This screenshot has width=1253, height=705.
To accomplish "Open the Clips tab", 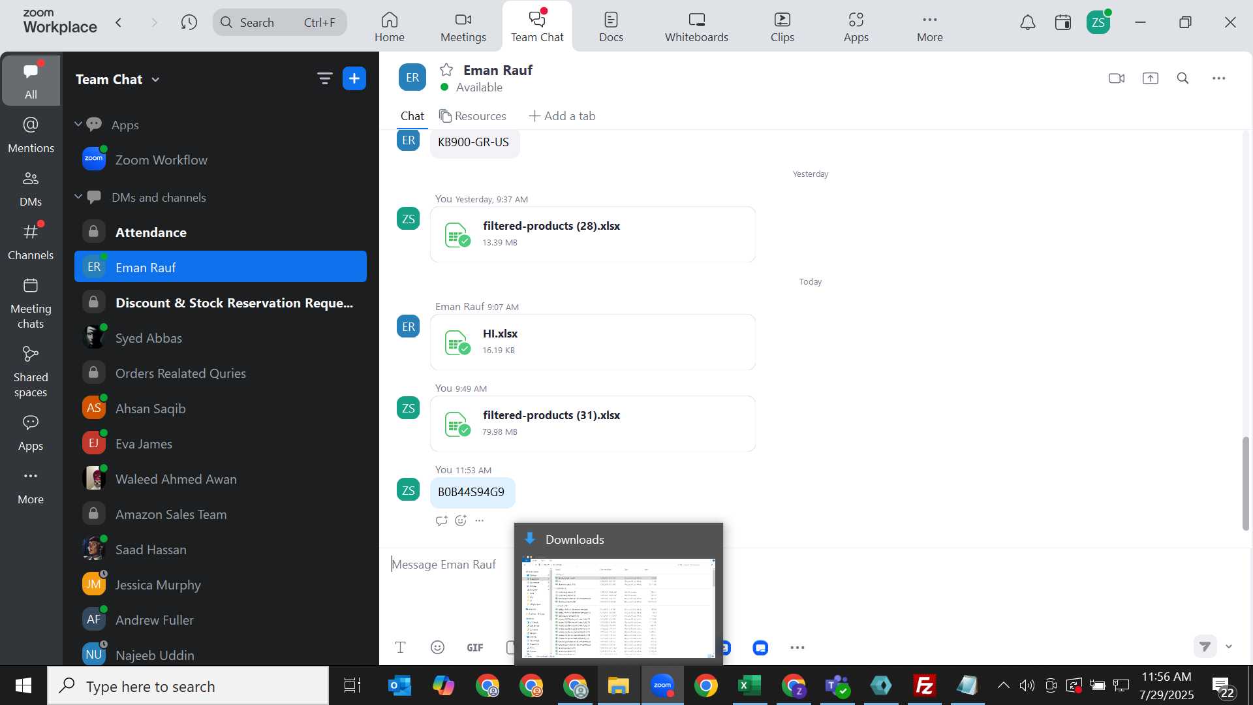I will coord(782,27).
